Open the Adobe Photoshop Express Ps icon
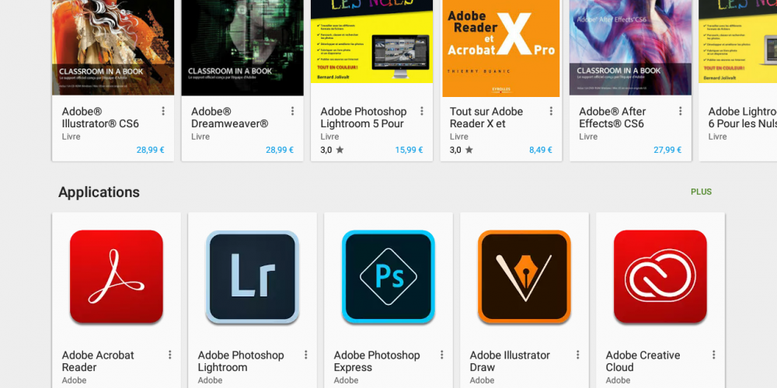Image resolution: width=777 pixels, height=388 pixels. coord(388,277)
